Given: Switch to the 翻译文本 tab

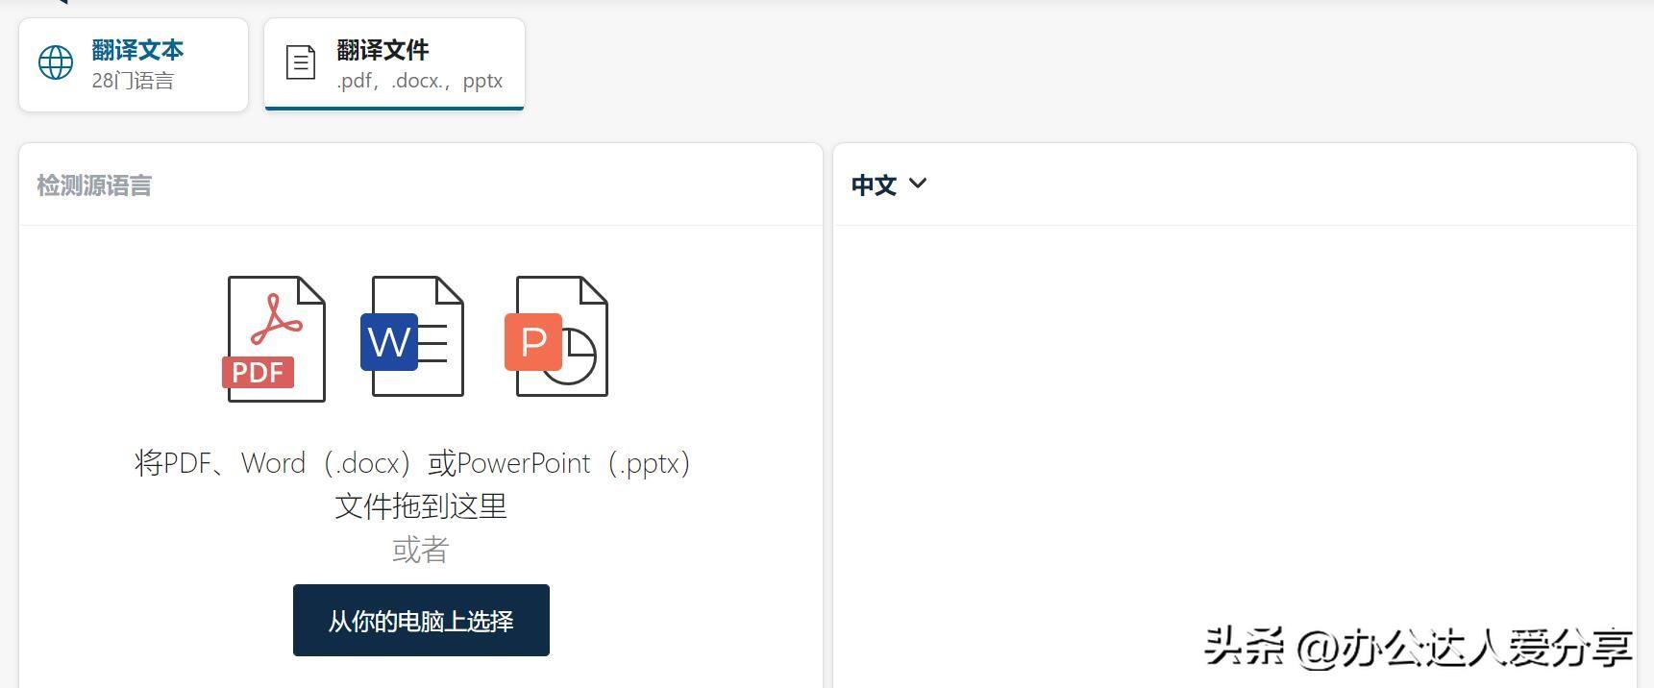Looking at the screenshot, I should tap(134, 64).
